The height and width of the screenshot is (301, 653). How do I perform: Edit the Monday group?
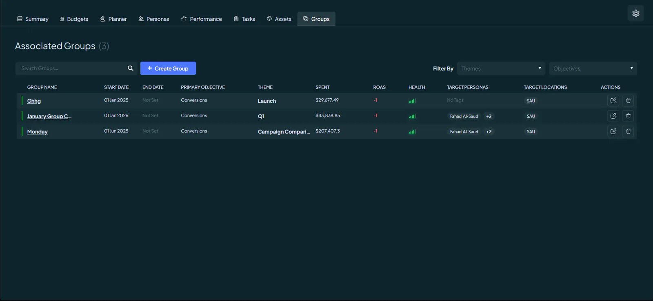click(x=613, y=131)
